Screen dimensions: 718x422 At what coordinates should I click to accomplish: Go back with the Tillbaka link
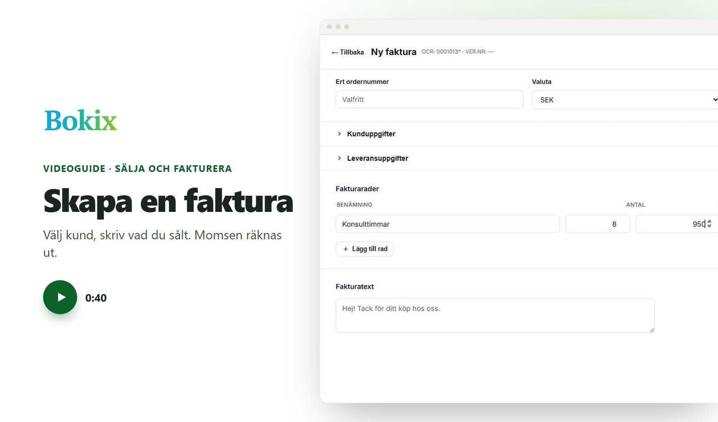click(348, 52)
